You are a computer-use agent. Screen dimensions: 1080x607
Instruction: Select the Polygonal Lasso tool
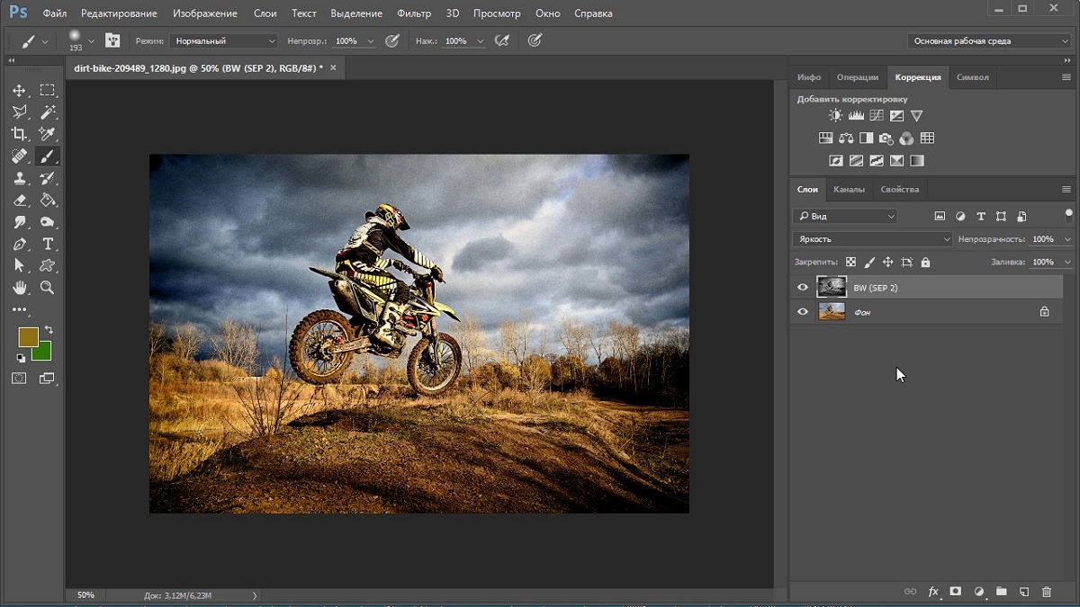(19, 112)
